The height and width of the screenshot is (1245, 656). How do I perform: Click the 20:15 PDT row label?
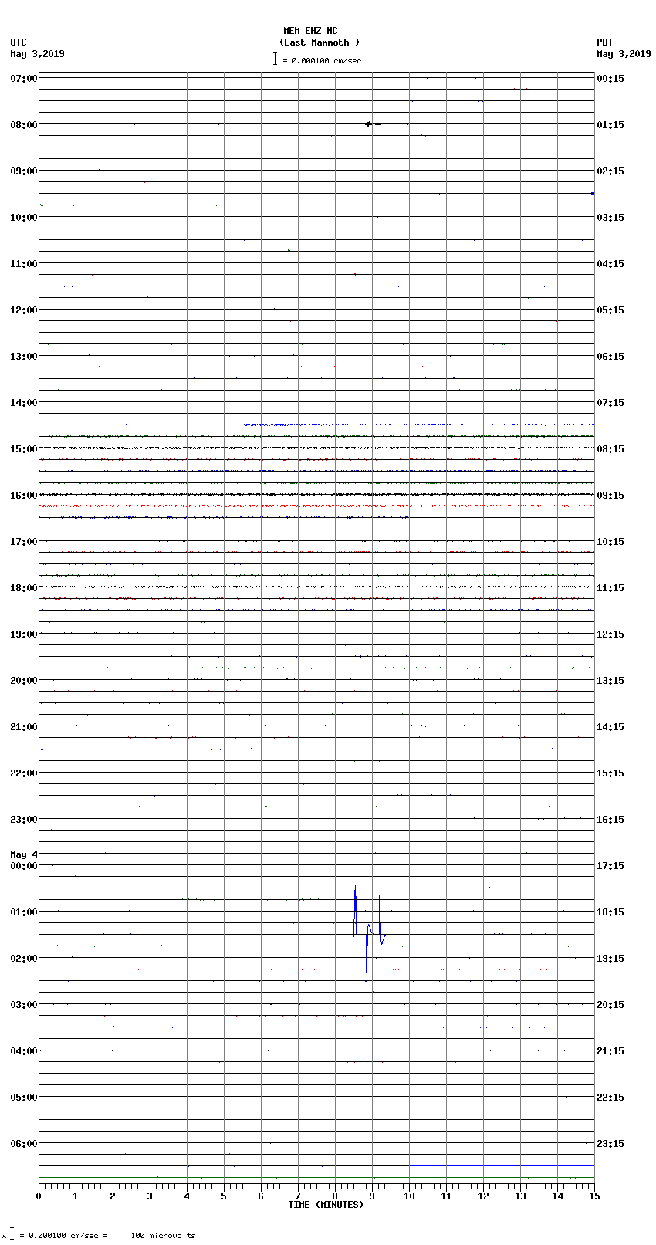point(610,1005)
